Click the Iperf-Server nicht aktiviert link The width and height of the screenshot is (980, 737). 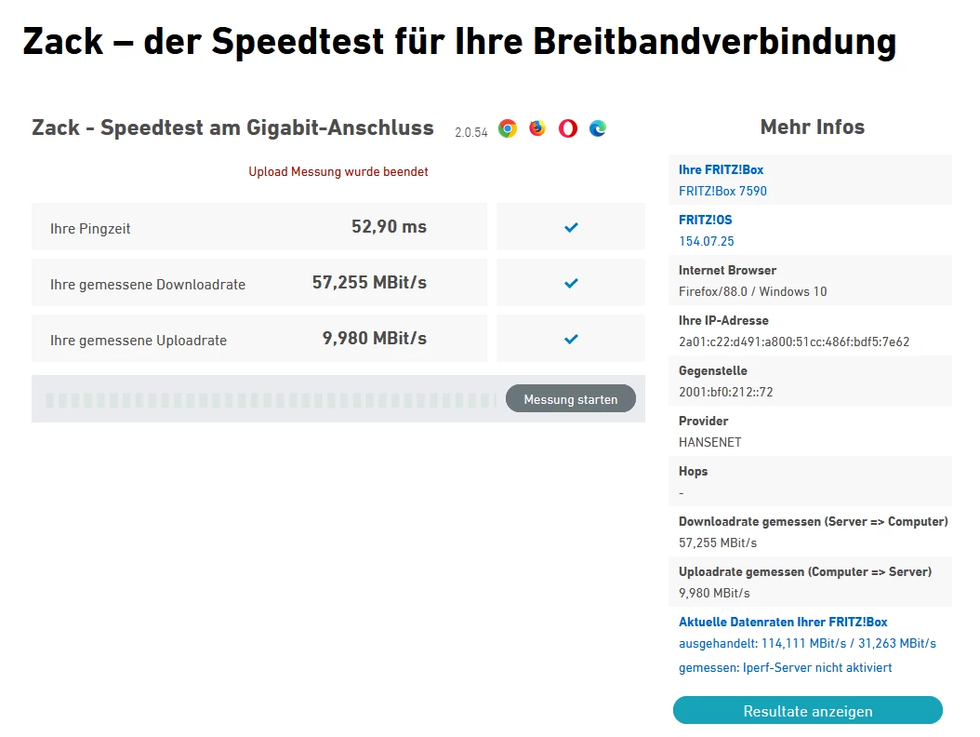pyautogui.click(x=786, y=667)
